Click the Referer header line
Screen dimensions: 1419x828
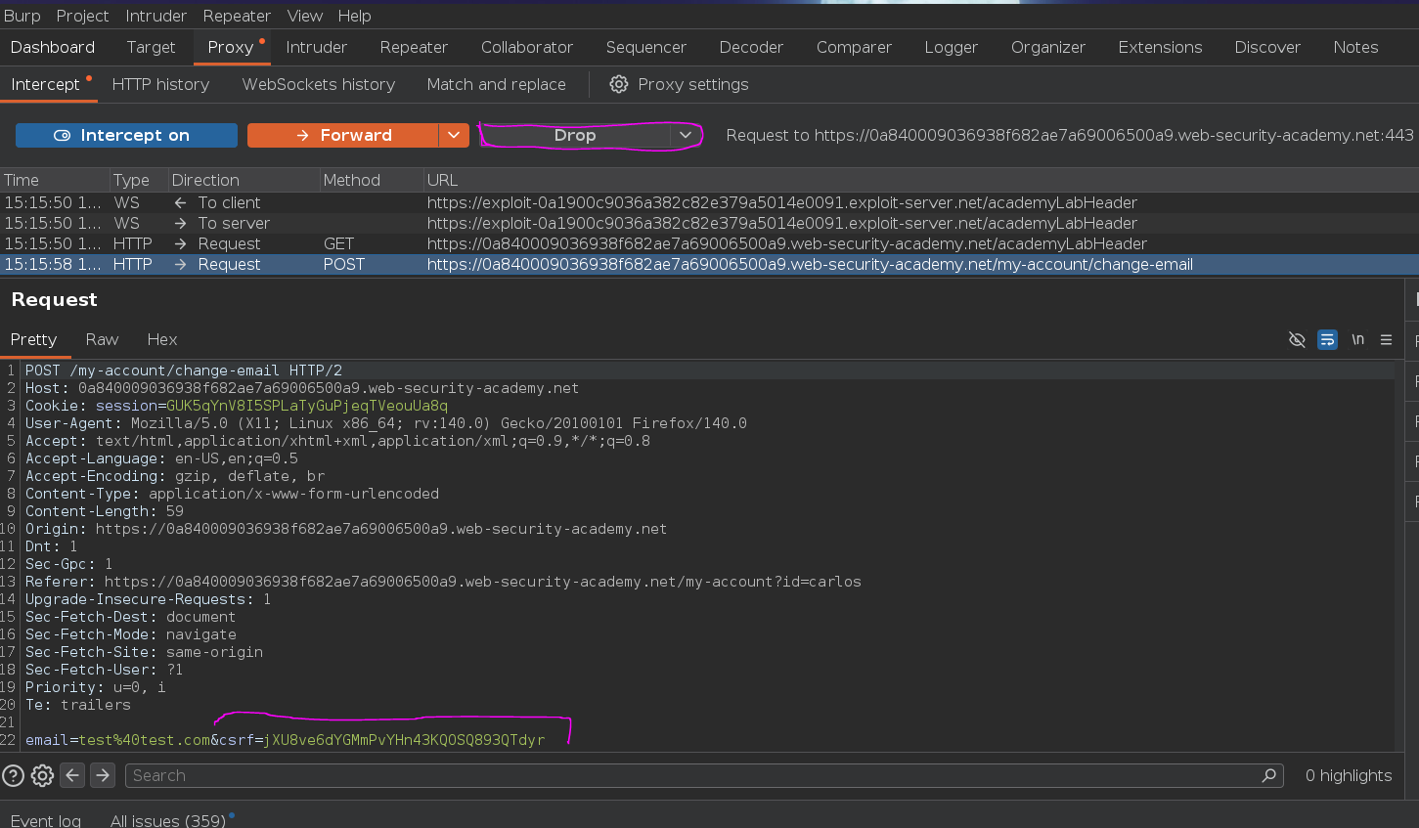click(443, 582)
